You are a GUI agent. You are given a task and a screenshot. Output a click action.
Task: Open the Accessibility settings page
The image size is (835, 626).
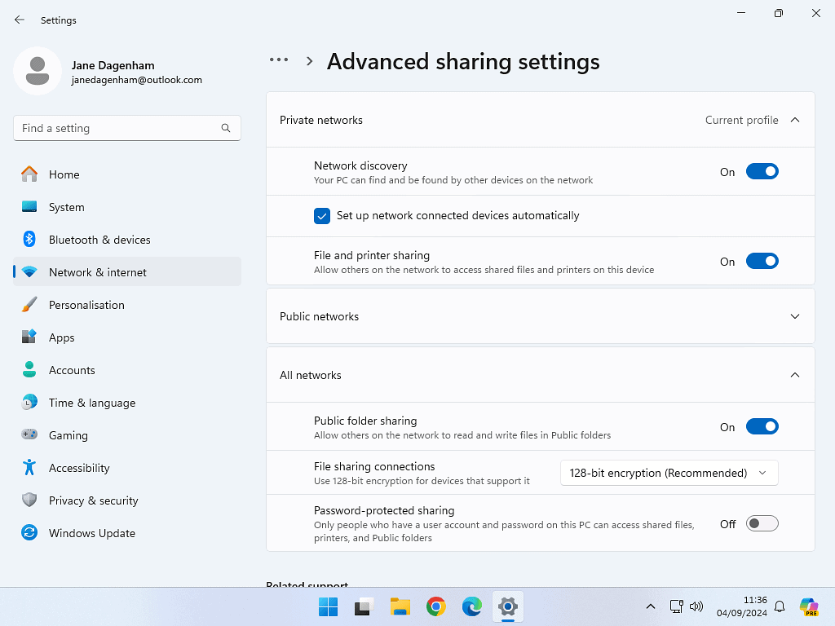coord(79,468)
